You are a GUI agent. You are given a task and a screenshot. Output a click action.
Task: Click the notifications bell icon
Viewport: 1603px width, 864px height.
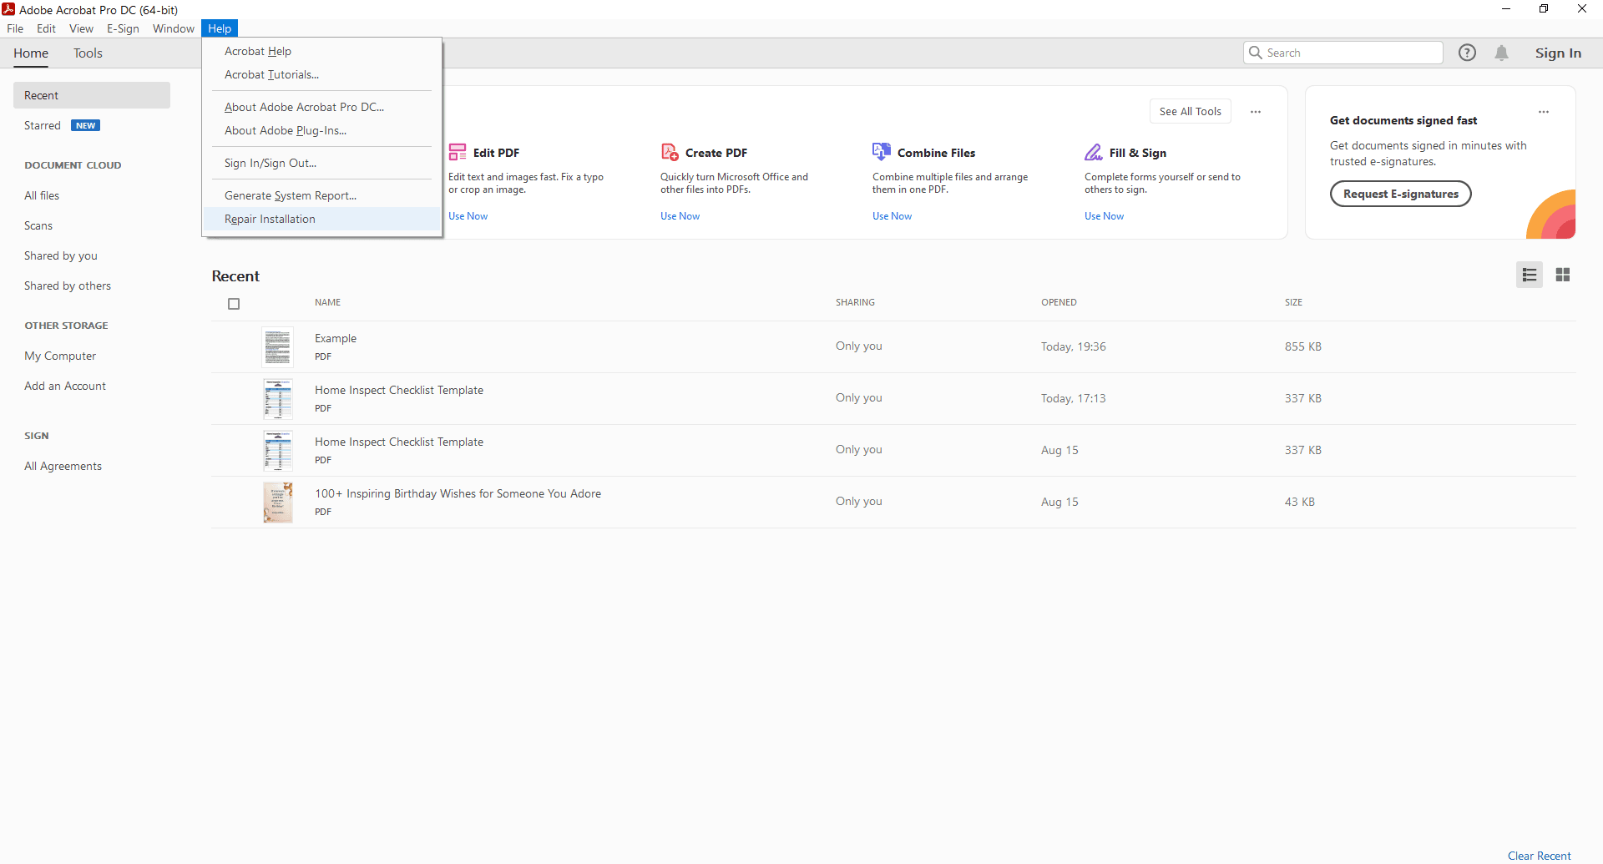(1502, 52)
